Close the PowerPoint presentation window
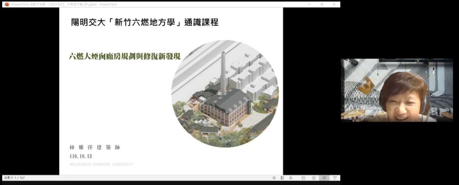Image resolution: width=459 pixels, height=185 pixels. click(x=334, y=4)
